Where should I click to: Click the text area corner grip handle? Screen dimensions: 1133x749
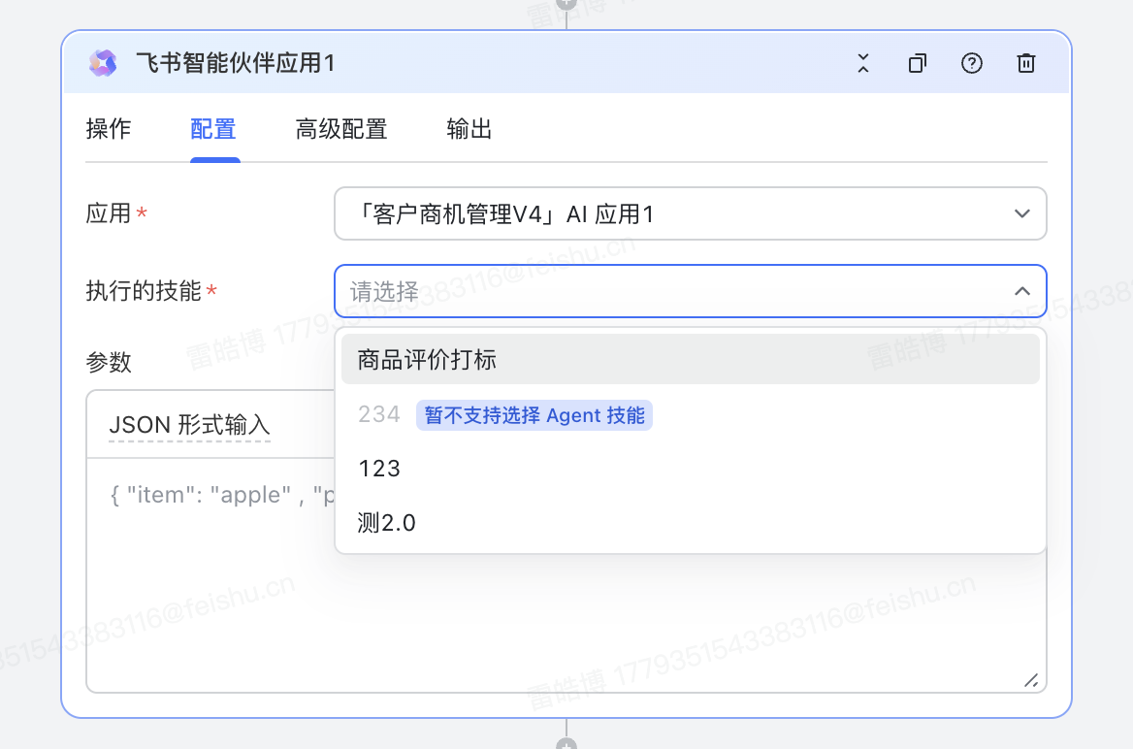tap(1031, 679)
